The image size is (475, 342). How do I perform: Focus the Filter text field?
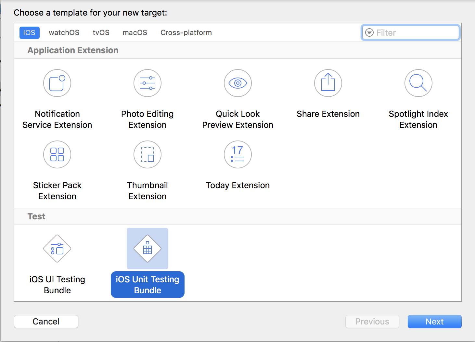tap(411, 32)
